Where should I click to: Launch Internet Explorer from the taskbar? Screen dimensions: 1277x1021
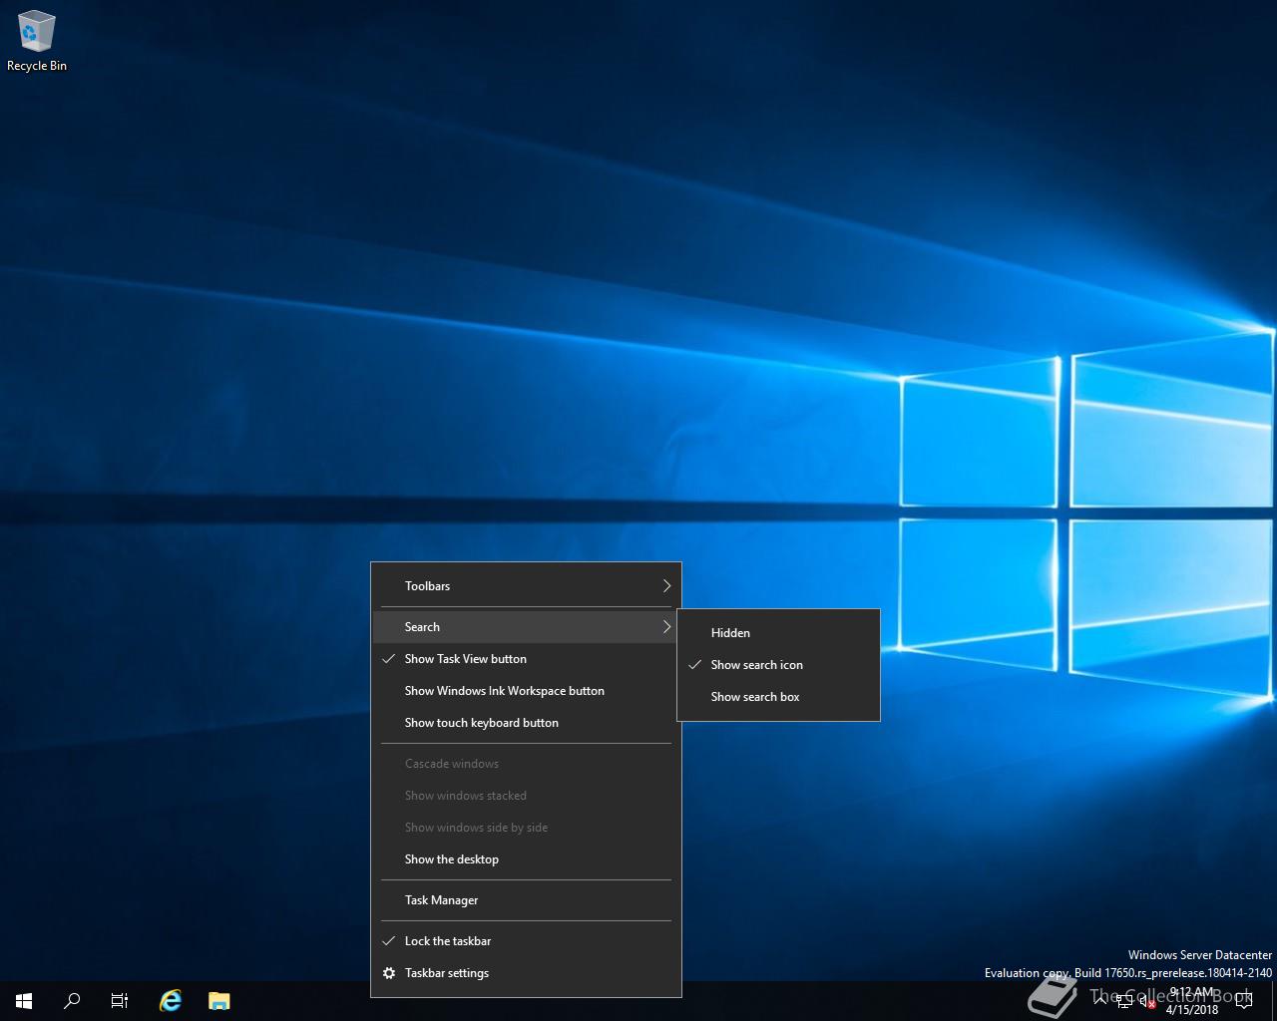click(171, 1001)
